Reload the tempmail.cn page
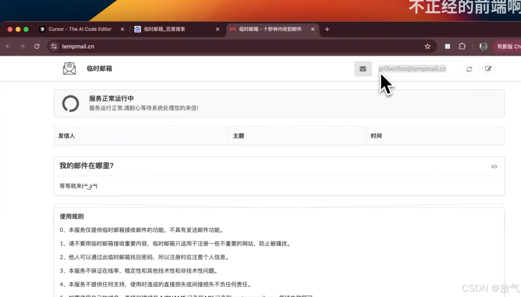 (37, 46)
